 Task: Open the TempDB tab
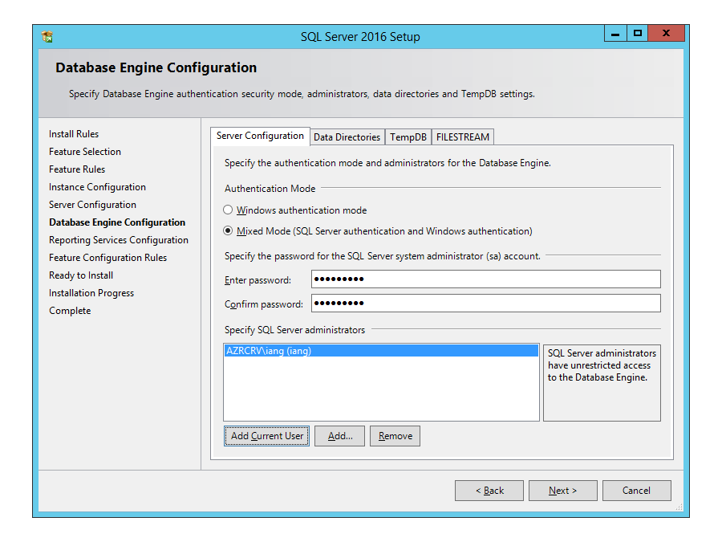(x=408, y=137)
